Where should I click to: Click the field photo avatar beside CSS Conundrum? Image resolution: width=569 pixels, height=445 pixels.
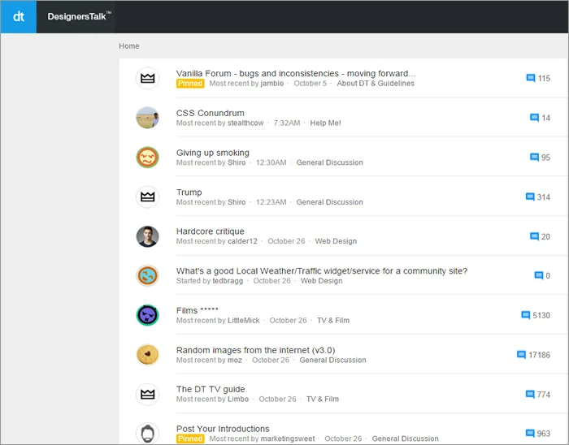click(148, 118)
